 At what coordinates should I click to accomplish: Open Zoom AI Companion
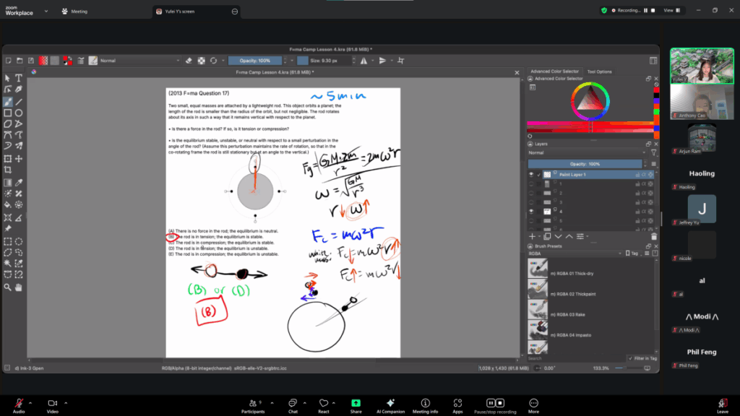coord(390,403)
